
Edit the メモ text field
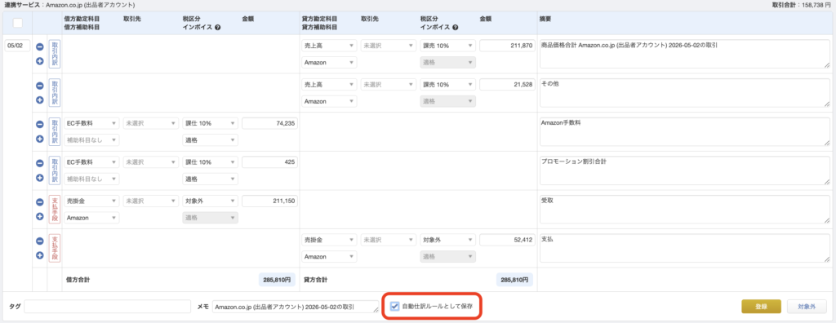pos(296,307)
